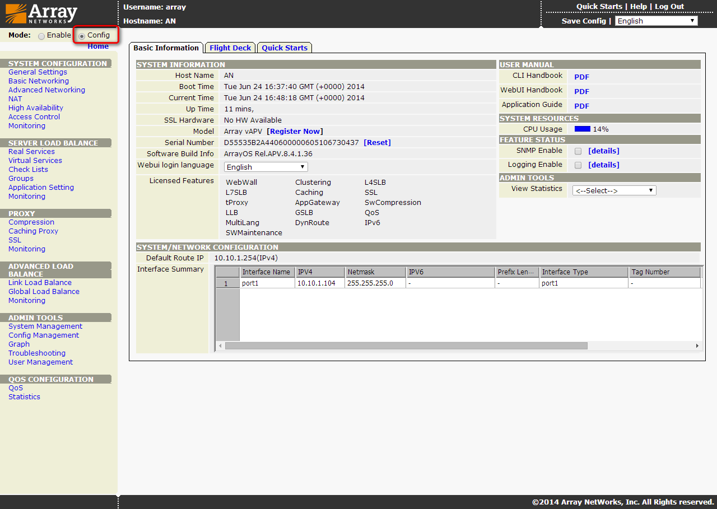Select the Enable mode radio button

pos(41,36)
